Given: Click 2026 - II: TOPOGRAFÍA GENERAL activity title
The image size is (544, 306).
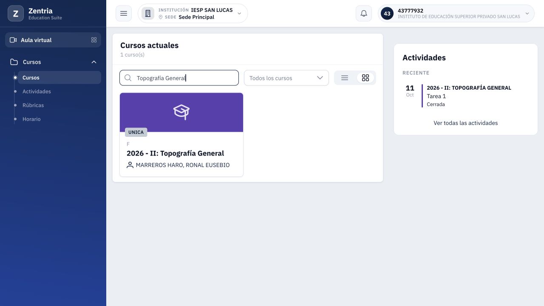Looking at the screenshot, I should point(469,88).
